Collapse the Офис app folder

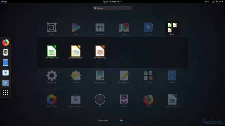tap(172, 28)
